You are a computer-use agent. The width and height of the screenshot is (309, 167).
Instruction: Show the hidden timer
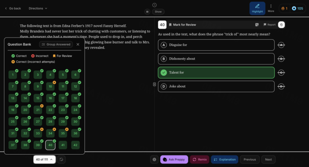(158, 12)
